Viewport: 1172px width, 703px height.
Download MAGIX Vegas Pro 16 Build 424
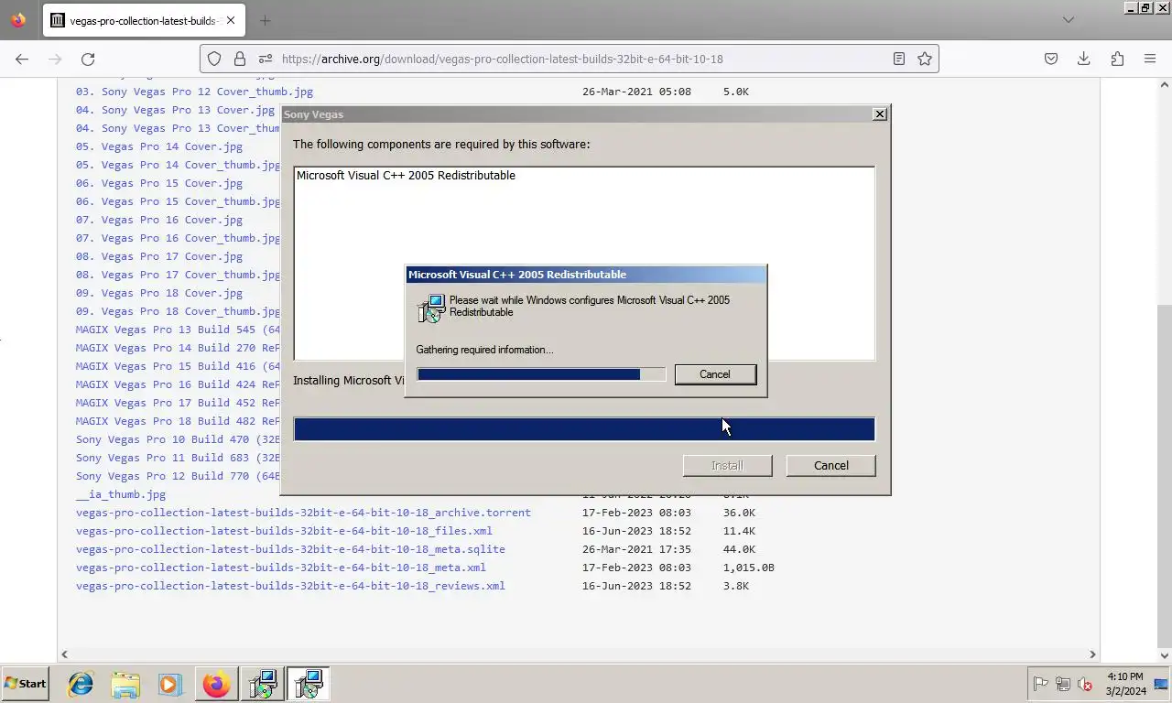point(178,384)
